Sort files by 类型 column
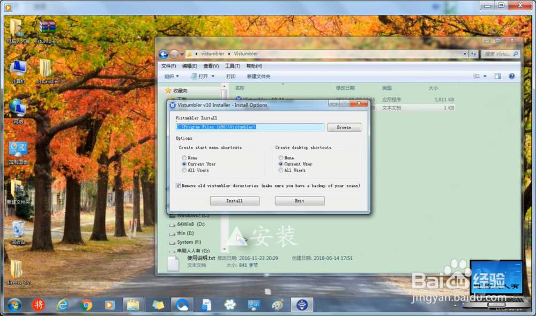 click(x=386, y=88)
